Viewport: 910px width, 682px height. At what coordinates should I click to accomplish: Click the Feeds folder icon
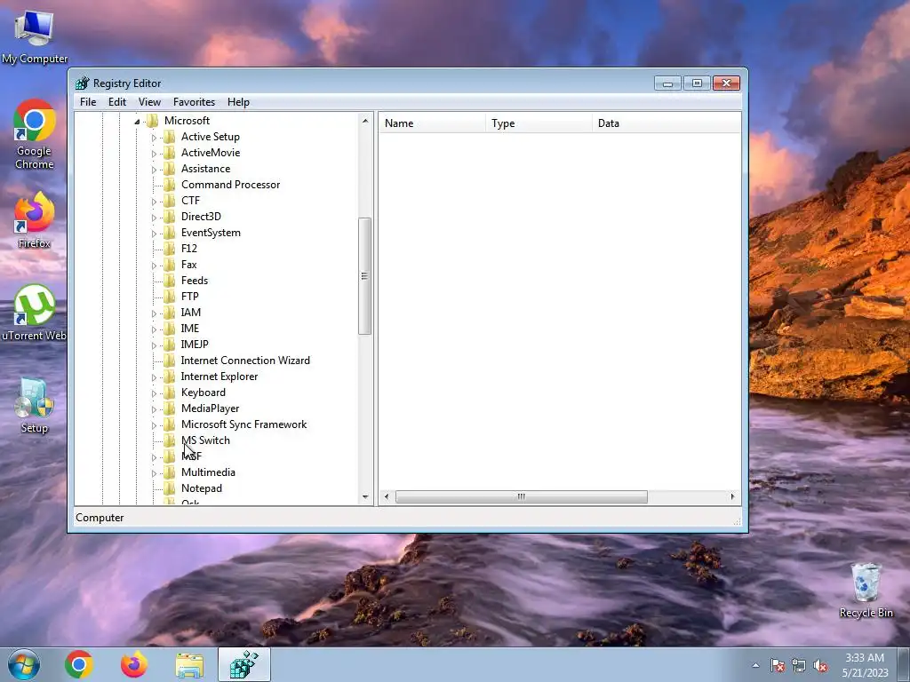click(x=170, y=281)
